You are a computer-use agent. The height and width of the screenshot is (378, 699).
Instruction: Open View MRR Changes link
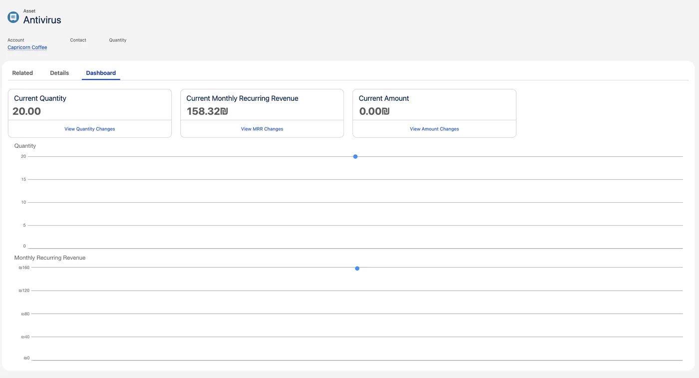[x=262, y=129]
